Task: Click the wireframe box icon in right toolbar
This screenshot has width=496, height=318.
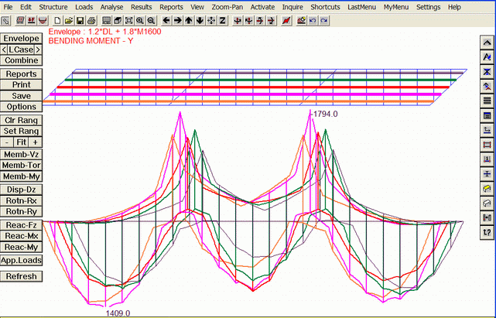Action: (x=487, y=203)
